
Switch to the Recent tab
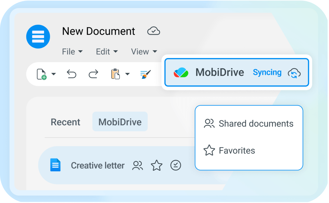click(x=66, y=122)
